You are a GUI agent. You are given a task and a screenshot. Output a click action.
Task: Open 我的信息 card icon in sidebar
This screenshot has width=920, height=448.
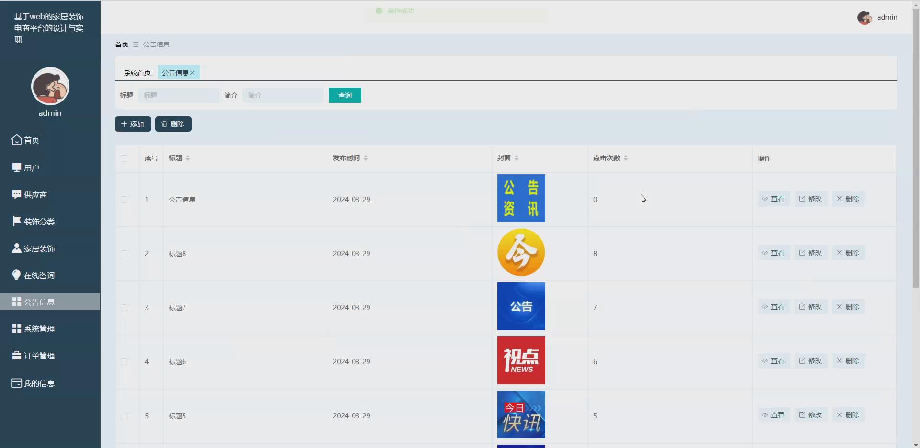17,383
